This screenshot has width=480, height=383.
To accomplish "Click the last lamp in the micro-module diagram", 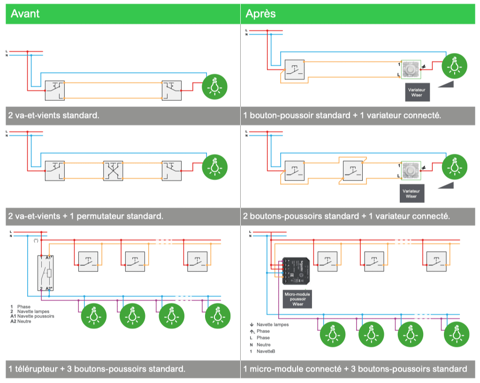I will 457,334.
